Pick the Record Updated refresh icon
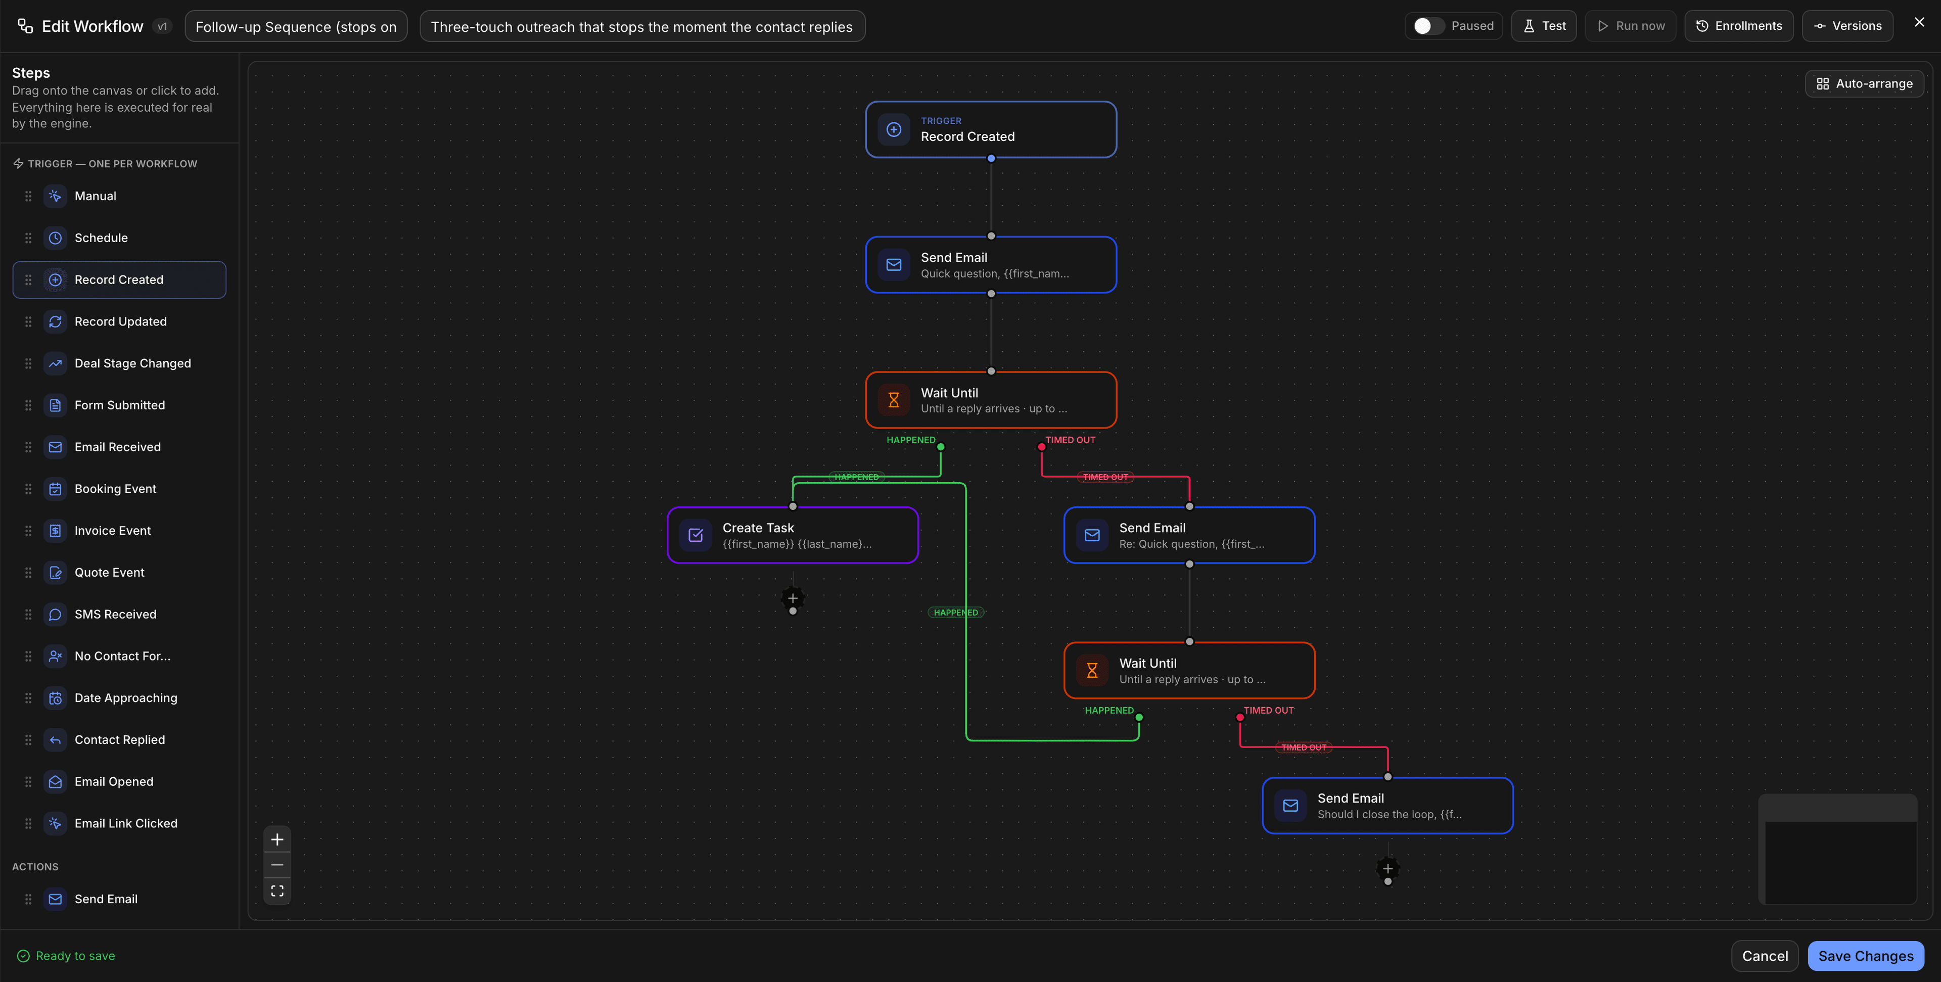This screenshot has width=1941, height=982. point(55,322)
